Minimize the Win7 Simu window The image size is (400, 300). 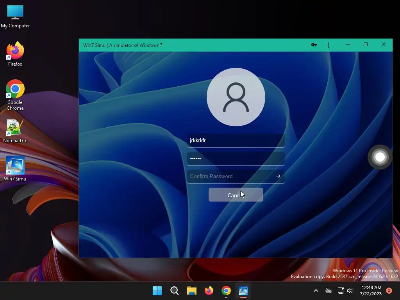(x=347, y=45)
